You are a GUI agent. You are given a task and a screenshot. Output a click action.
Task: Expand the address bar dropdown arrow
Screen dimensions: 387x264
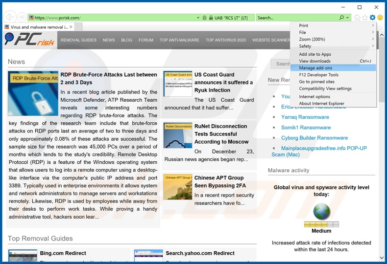coord(198,18)
